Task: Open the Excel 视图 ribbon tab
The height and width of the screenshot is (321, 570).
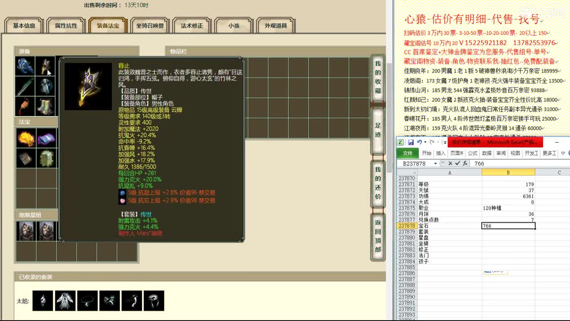Action: pyautogui.click(x=515, y=153)
